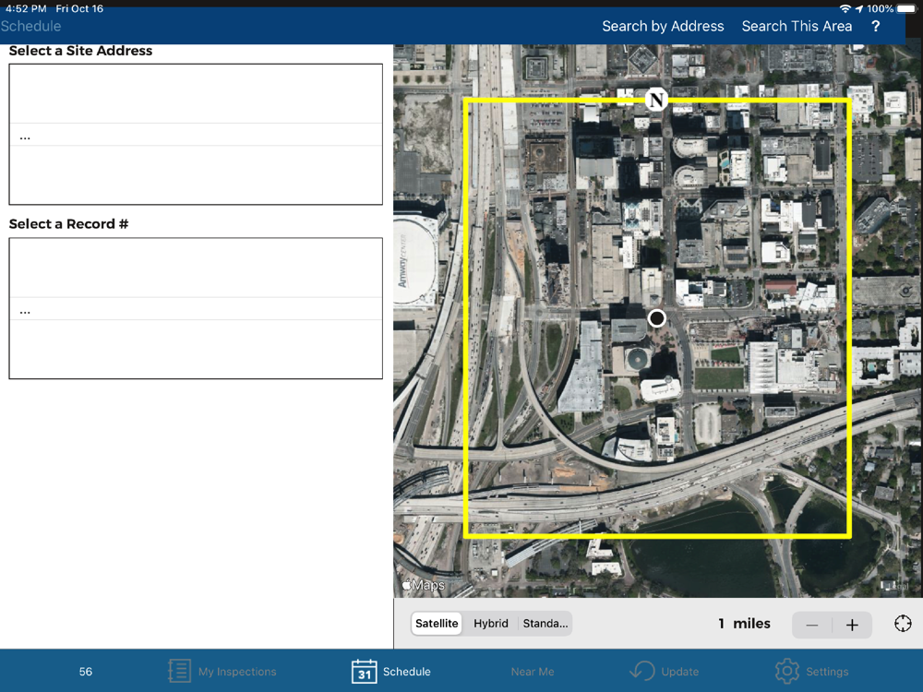This screenshot has width=923, height=692.
Task: Tap the Apple Maps attribution logo
Action: (x=424, y=585)
